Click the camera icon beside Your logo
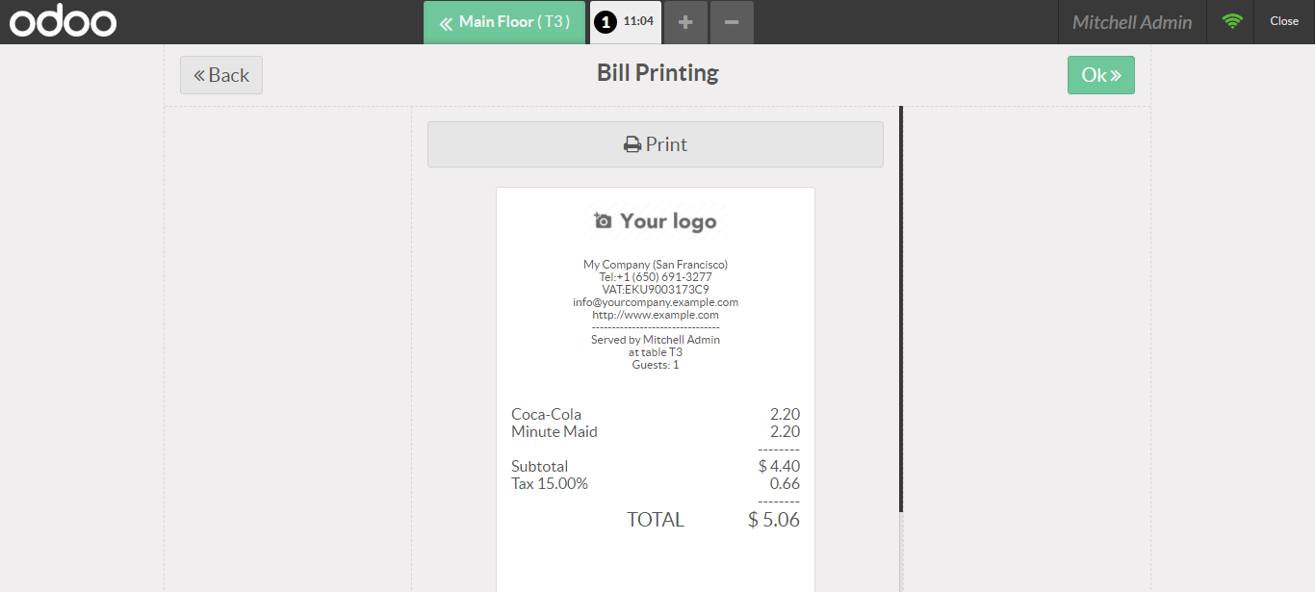This screenshot has width=1315, height=592. tap(603, 221)
